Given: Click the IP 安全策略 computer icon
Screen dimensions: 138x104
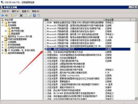Looking at the screenshot, I should tap(6, 50).
